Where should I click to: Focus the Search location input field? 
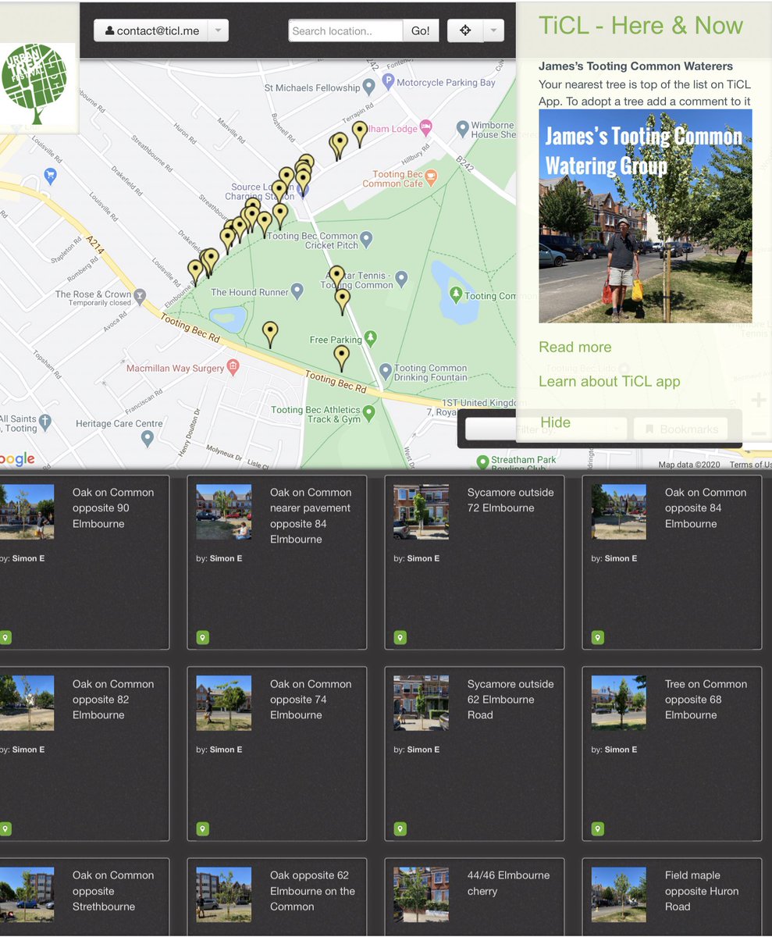click(346, 30)
